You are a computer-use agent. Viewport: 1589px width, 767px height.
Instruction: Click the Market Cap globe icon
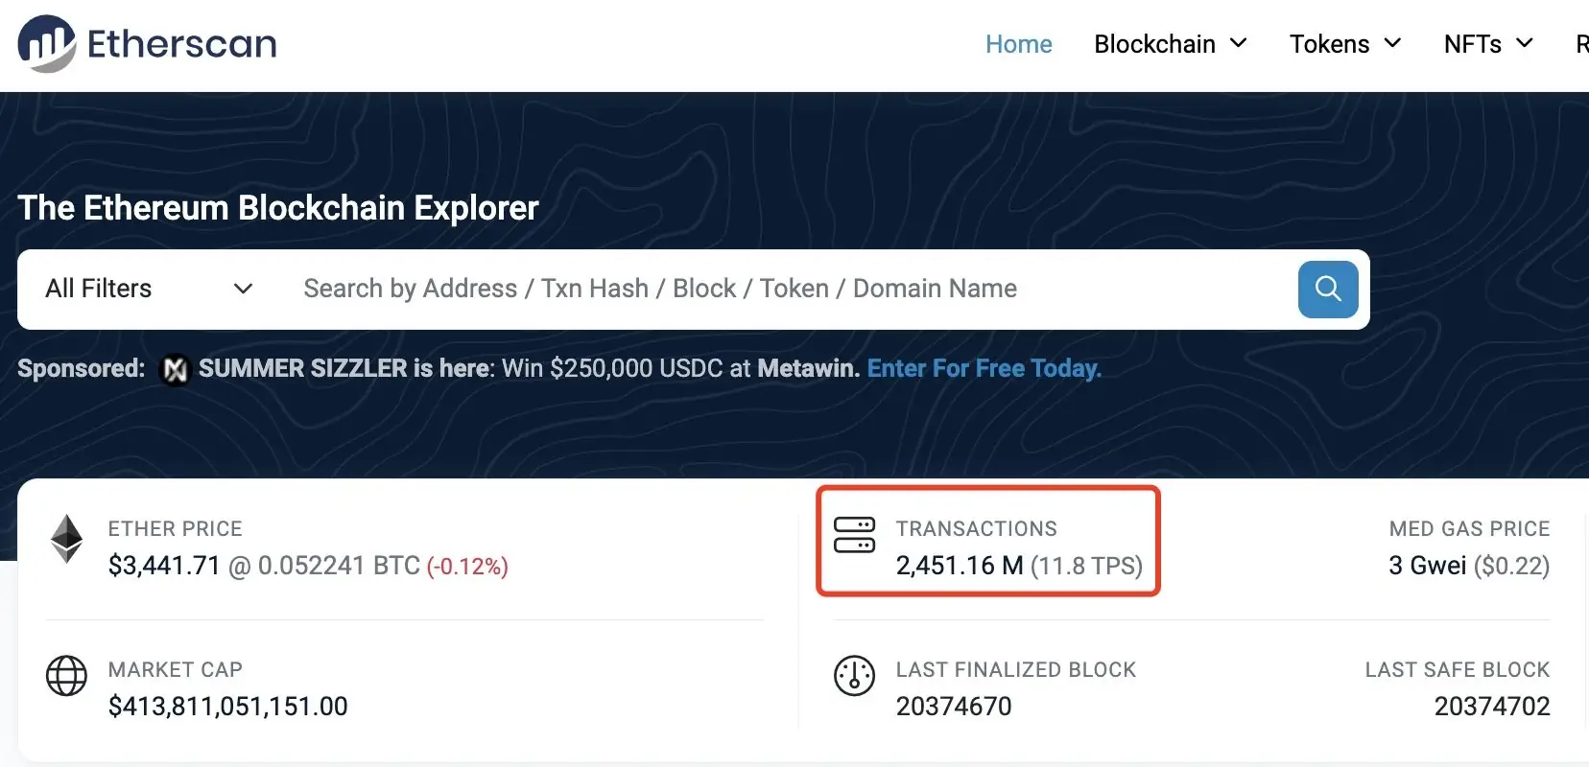(x=66, y=676)
